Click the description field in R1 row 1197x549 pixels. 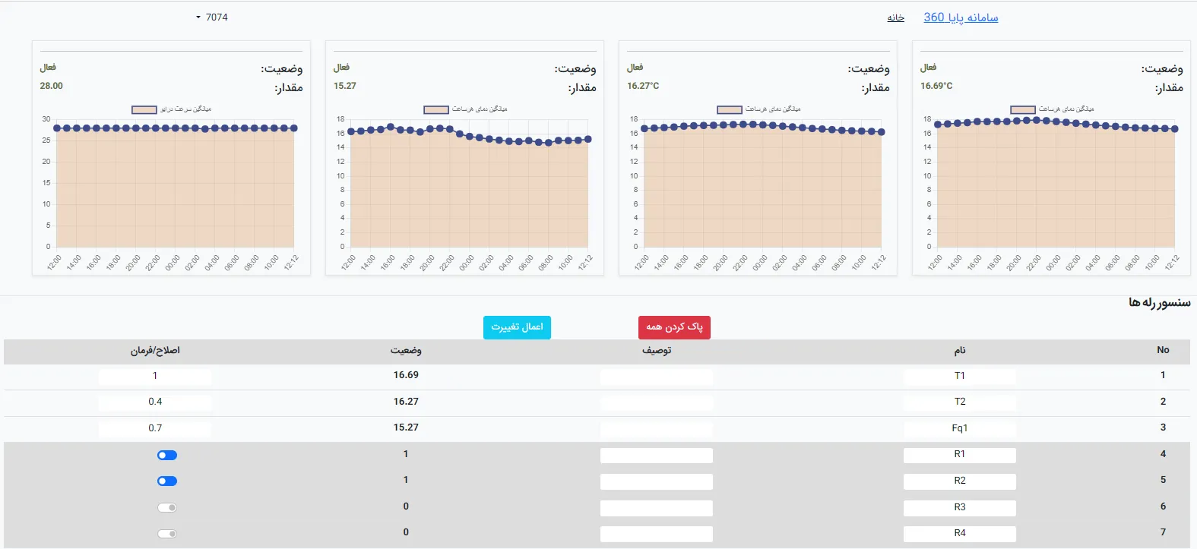coord(657,456)
